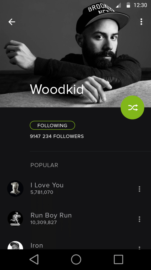Start shuffle play with green button
Screen dimensions: 151x270
coord(132,108)
